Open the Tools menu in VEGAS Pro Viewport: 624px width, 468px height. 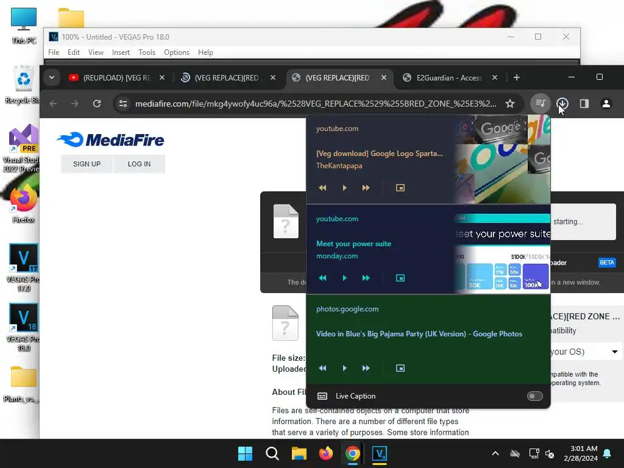147,52
